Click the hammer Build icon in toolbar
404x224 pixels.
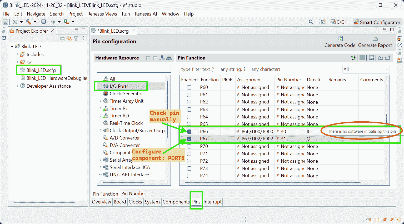click(x=28, y=22)
